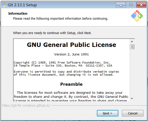Screen dimensions: 148x121
Task: Proceed with the Next > button
Action: (x=108, y=113)
